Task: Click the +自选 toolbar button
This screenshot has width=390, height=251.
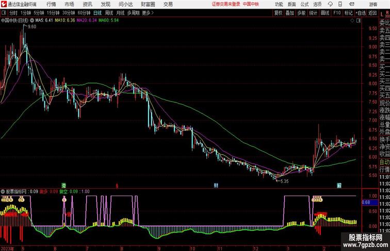Action: point(361,13)
